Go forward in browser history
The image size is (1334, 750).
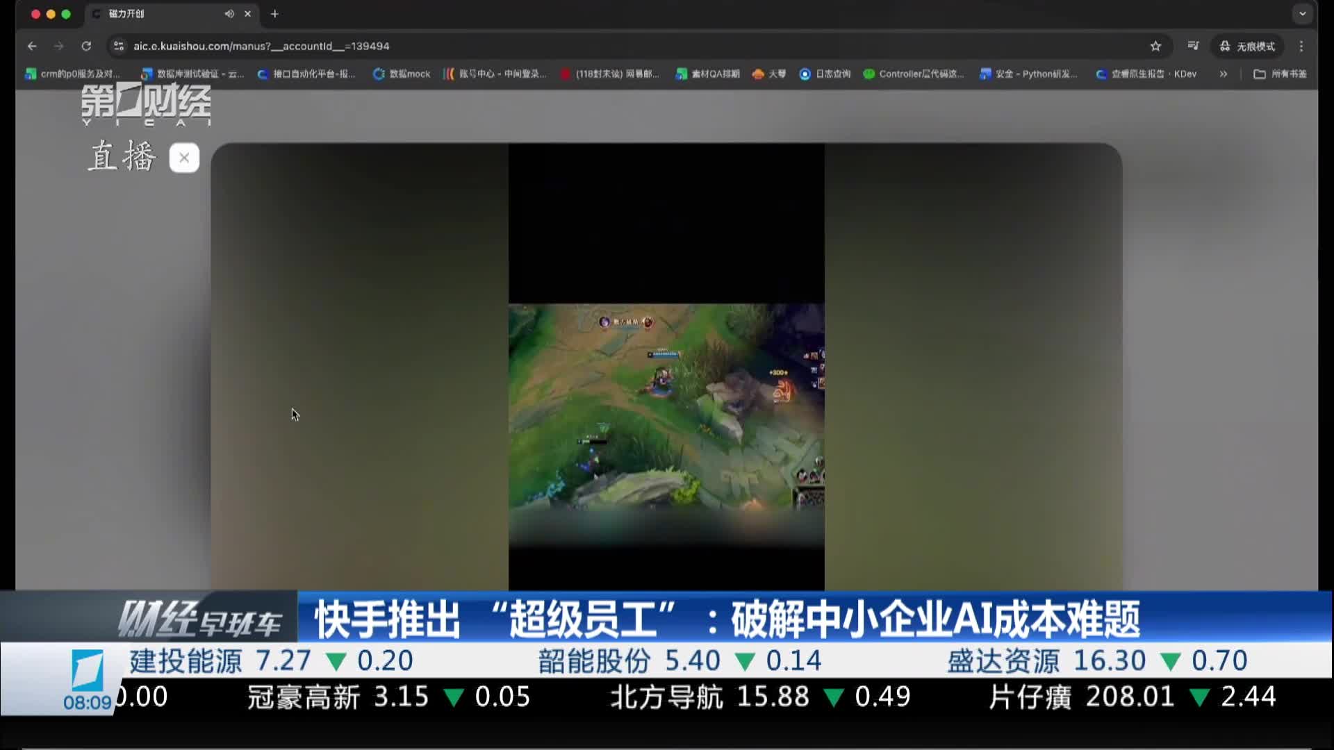(x=59, y=46)
